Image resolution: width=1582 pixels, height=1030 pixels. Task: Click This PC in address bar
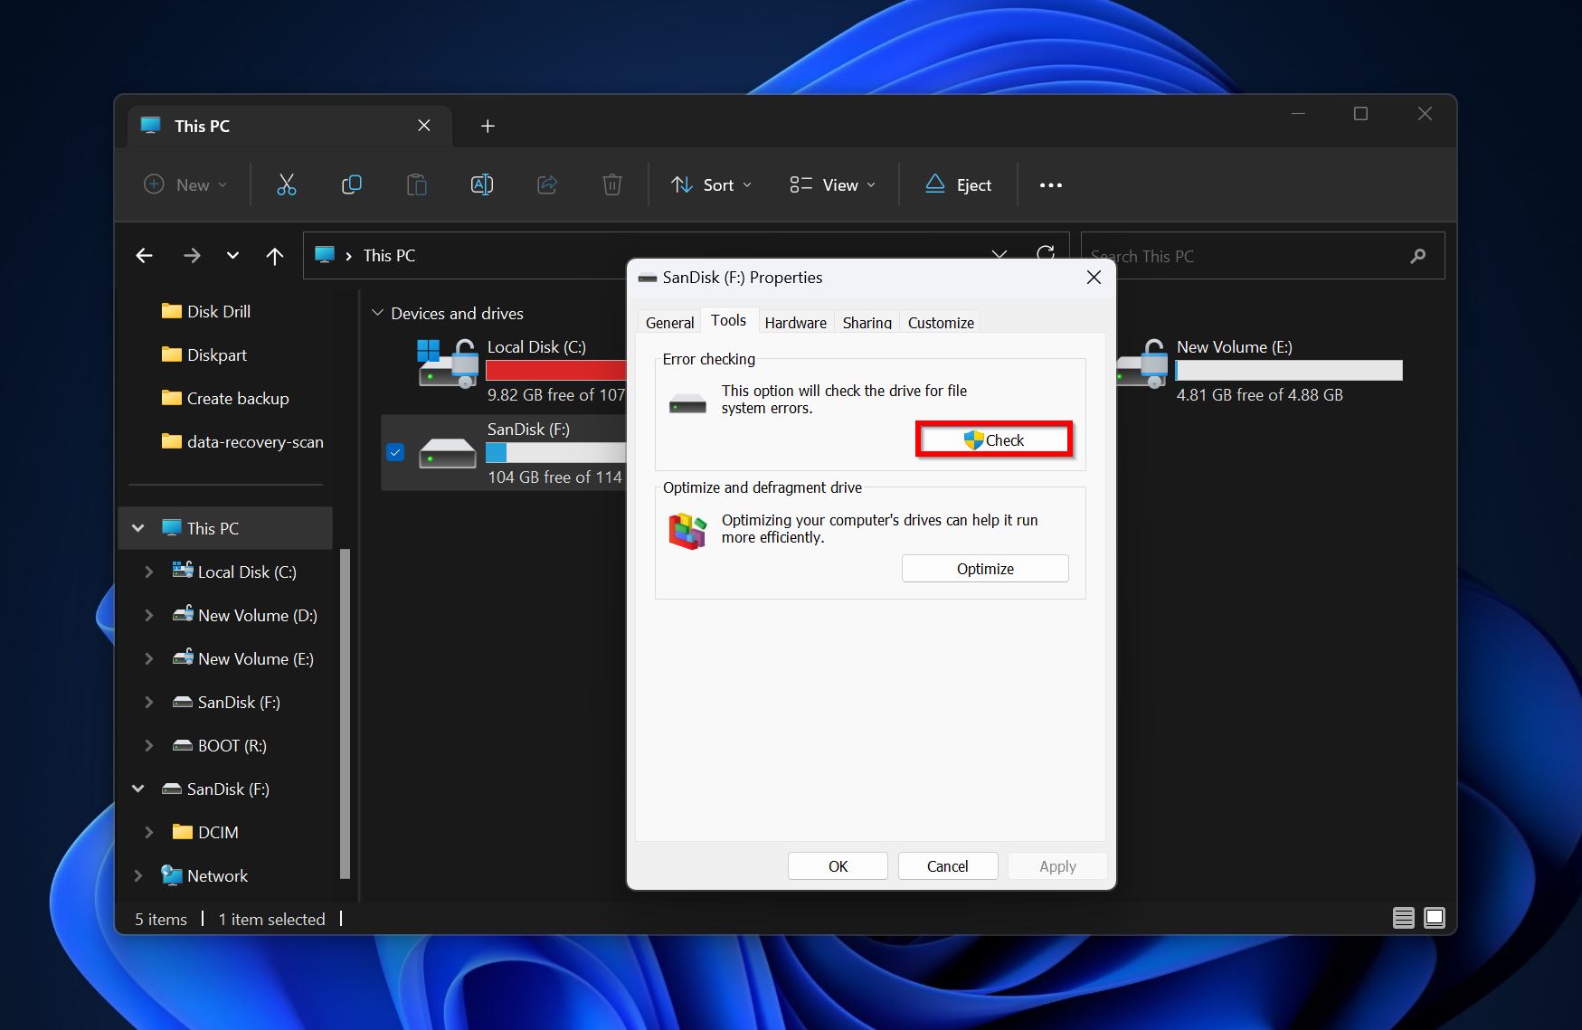389,256
